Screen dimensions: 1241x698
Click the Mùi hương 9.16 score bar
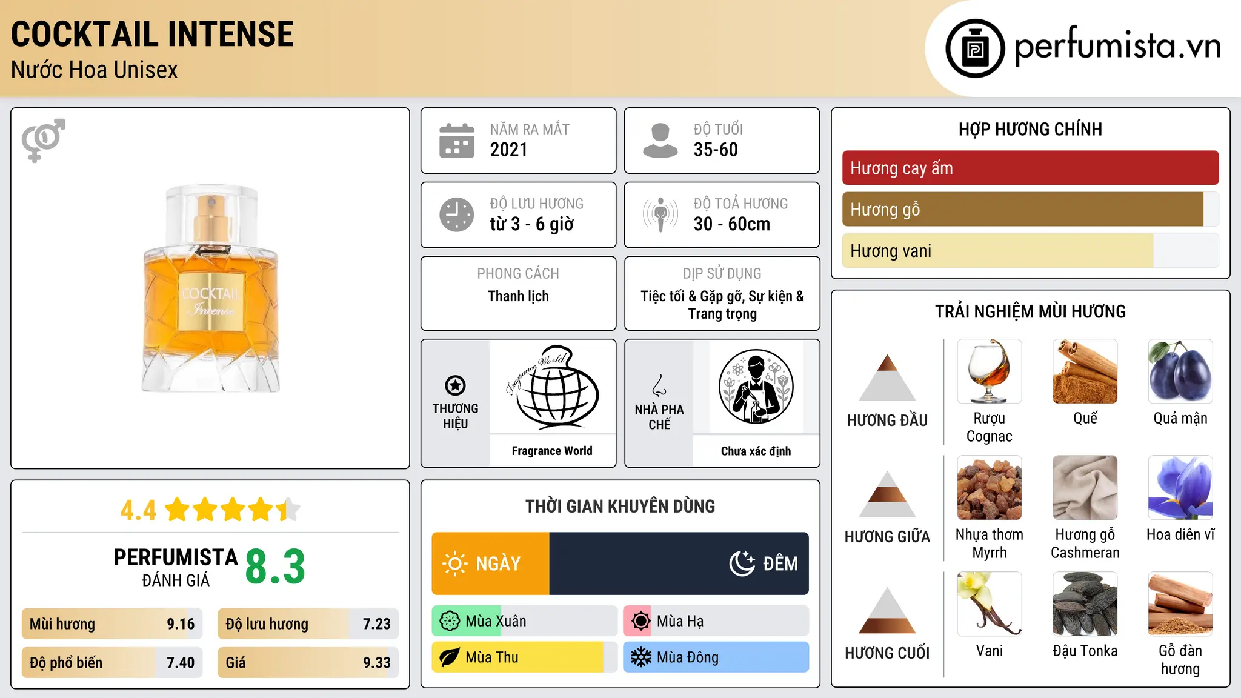tap(112, 623)
